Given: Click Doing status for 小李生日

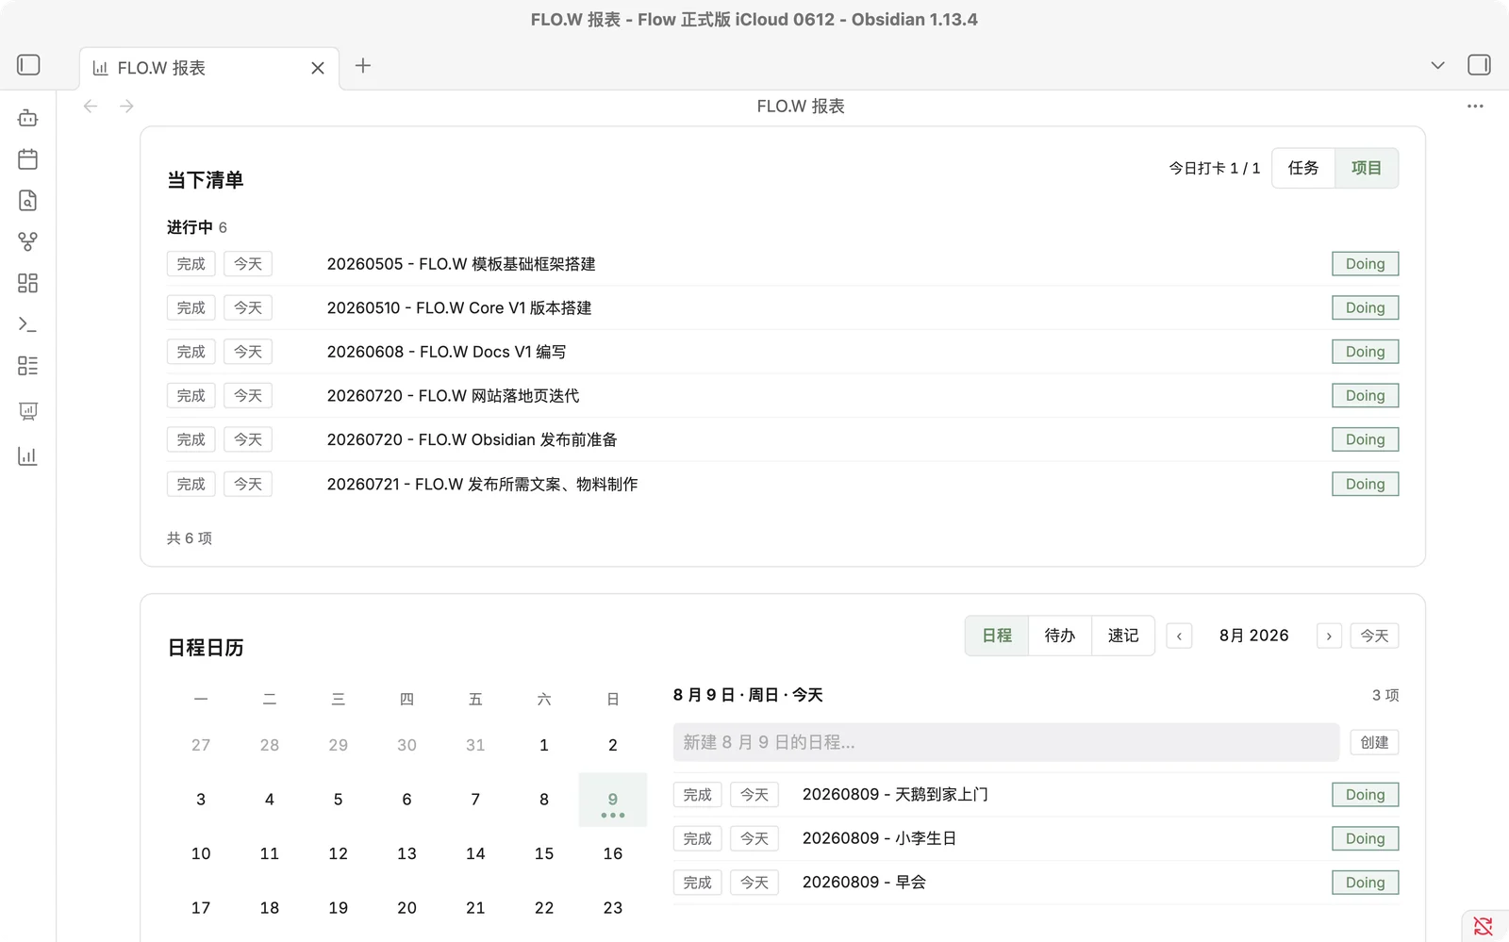Looking at the screenshot, I should click(1365, 838).
